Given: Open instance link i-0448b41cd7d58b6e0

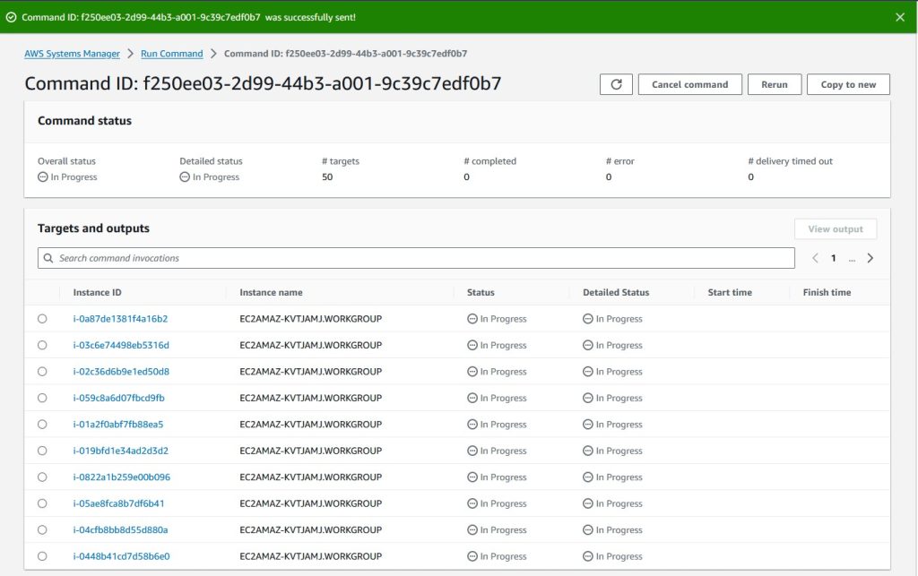Looking at the screenshot, I should [x=121, y=556].
